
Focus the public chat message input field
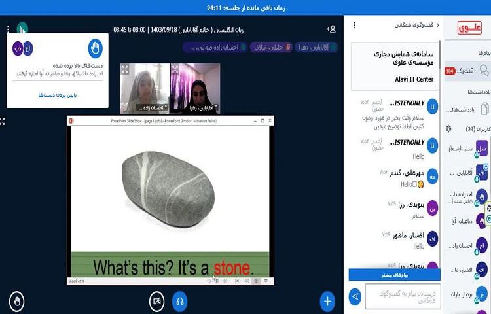[403, 296]
